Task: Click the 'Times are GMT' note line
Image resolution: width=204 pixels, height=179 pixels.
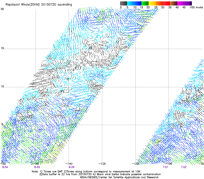Action: (86, 172)
